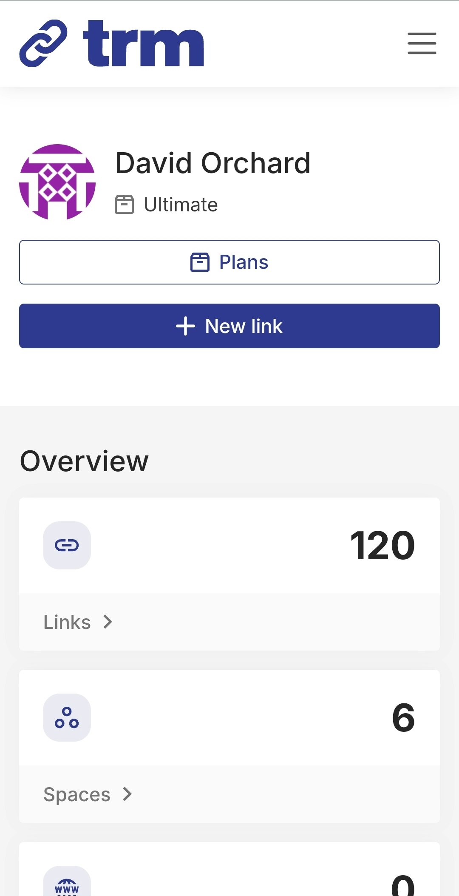Click the box icon beside Ultimate

point(124,205)
